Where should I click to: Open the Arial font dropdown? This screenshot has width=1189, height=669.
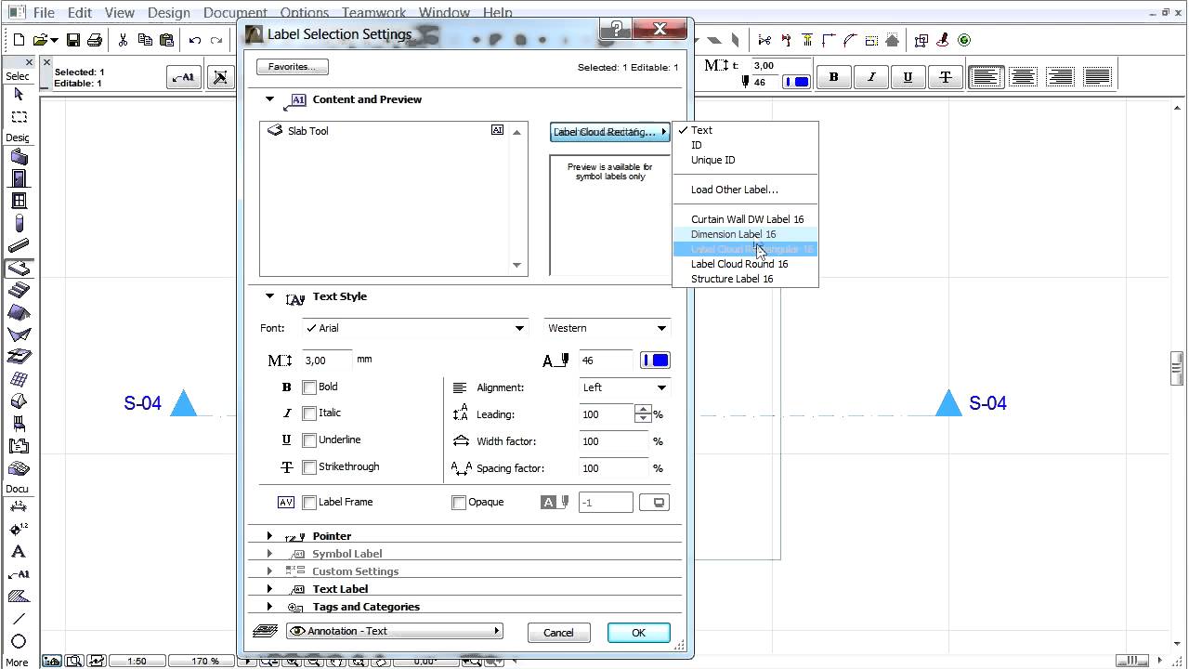click(x=414, y=328)
